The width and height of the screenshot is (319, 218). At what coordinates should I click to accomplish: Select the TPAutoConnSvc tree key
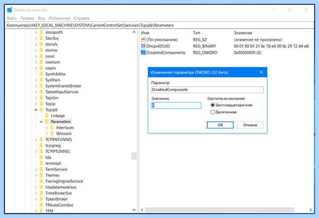[x=59, y=205]
